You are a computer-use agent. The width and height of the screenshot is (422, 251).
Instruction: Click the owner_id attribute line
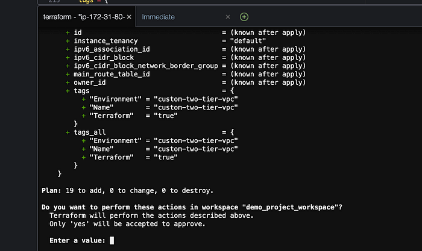tap(90, 82)
